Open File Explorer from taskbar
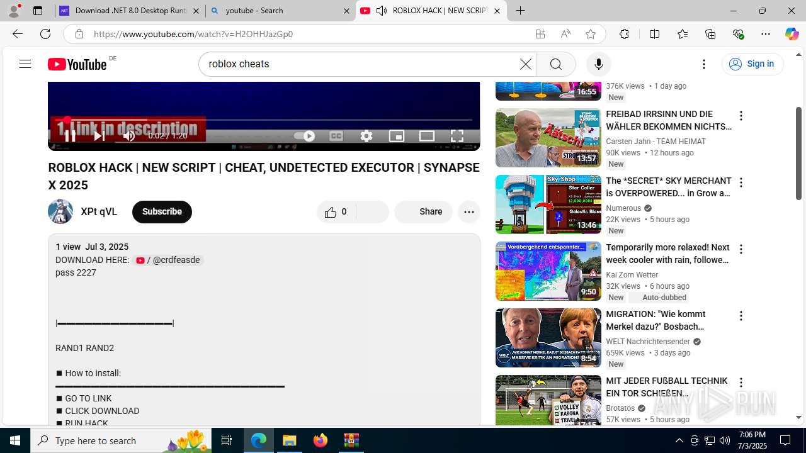Viewport: 806px width, 453px height. coord(290,440)
